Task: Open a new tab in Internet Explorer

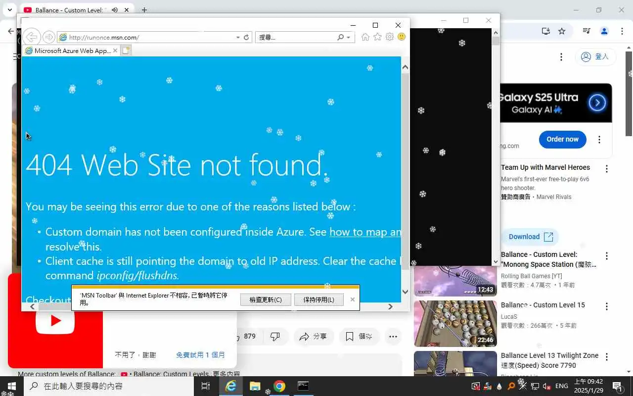Action: 126,50
